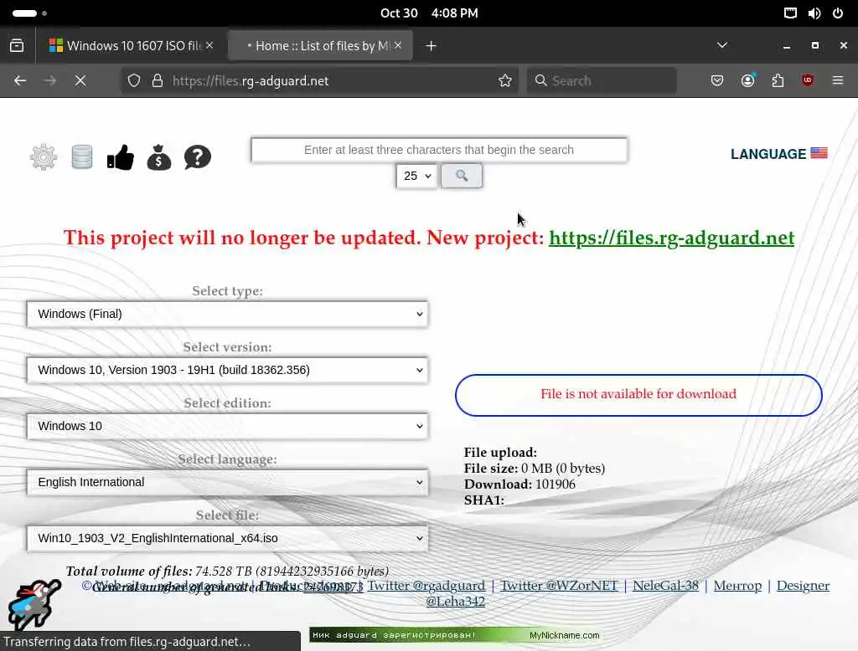Close the Windows 10 1607 ISO tab
The height and width of the screenshot is (651, 858).
(209, 45)
